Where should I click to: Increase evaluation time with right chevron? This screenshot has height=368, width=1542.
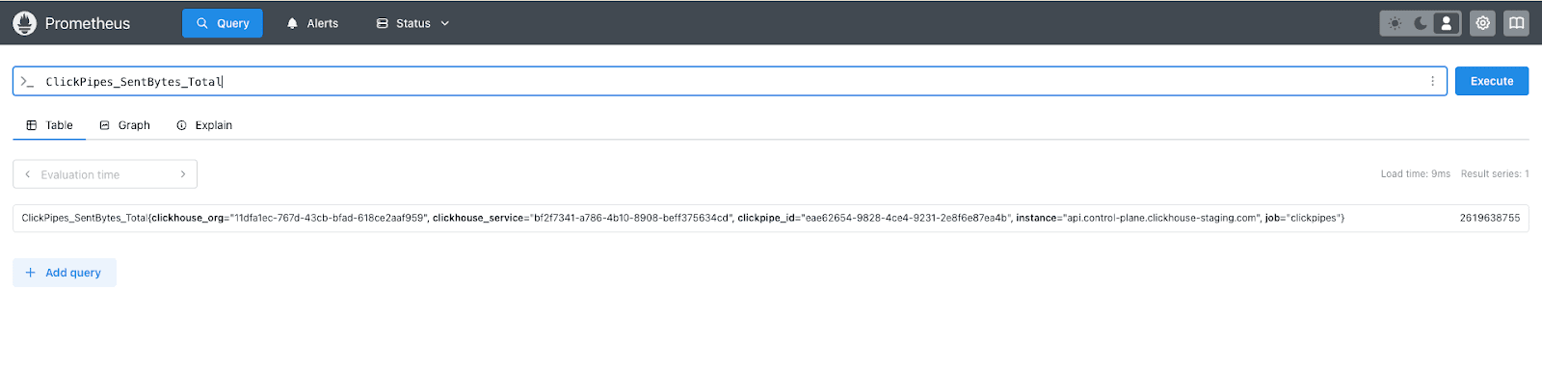tap(183, 174)
